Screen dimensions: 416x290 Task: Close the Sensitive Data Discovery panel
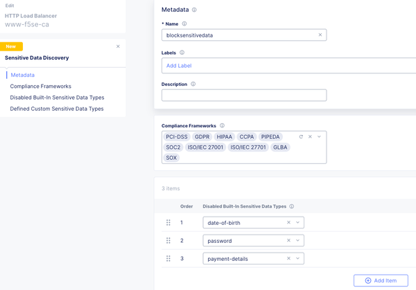tap(118, 46)
